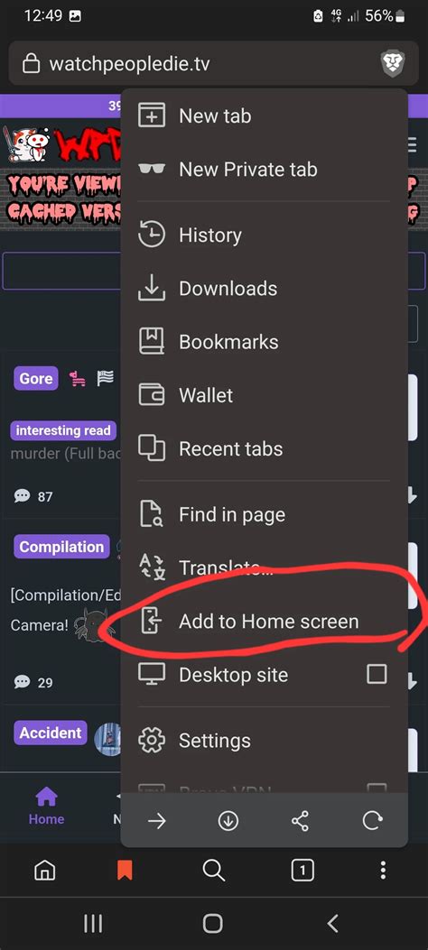Enable the Desktop site checkbox
This screenshot has width=428, height=950.
click(377, 674)
